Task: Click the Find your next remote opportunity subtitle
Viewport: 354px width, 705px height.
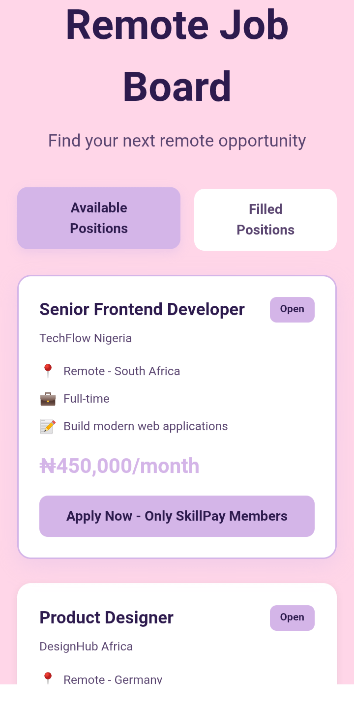Action: pos(177,141)
